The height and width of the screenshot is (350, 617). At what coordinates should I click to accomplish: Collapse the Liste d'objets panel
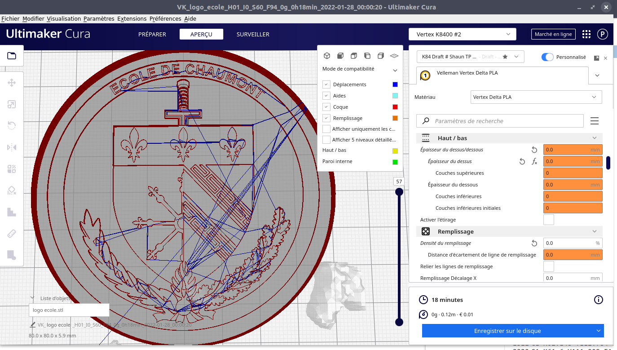point(32,298)
